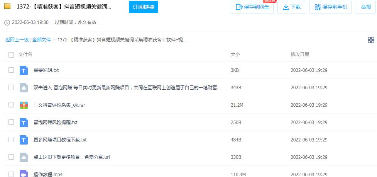Open the file 冒泡网赚风险提醒.txt
The width and height of the screenshot is (377, 177).
click(x=56, y=123)
